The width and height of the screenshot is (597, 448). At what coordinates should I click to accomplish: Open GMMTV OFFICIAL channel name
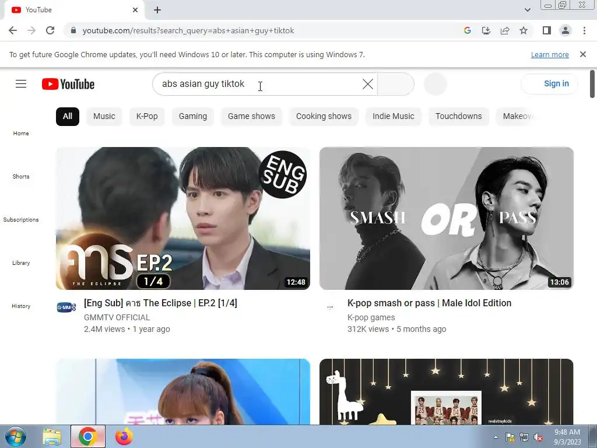pos(117,317)
